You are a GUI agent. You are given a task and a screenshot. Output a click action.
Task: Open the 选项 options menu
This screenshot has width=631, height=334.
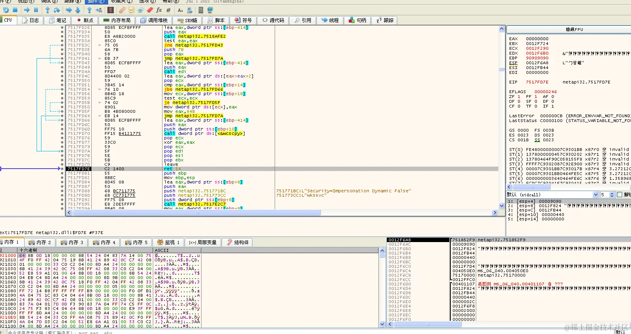[147, 1]
